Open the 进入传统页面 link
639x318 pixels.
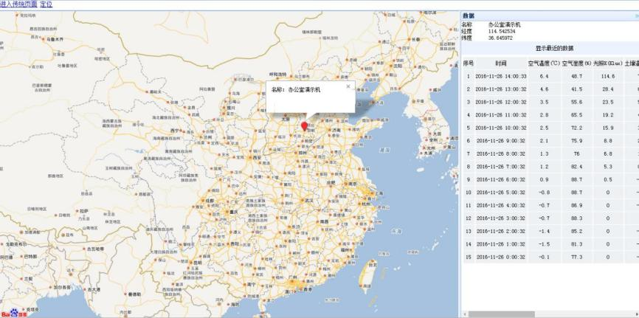click(19, 4)
